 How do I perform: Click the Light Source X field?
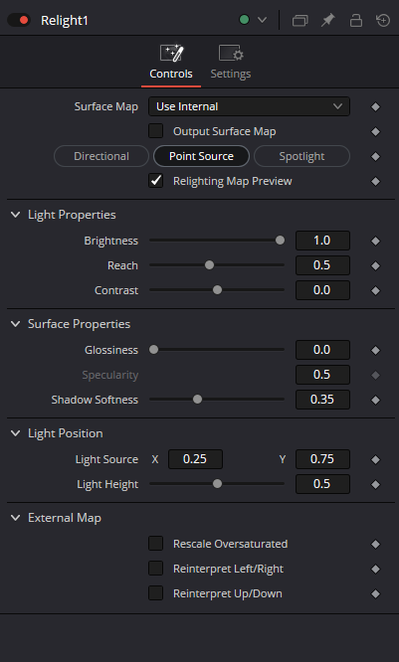pos(195,459)
